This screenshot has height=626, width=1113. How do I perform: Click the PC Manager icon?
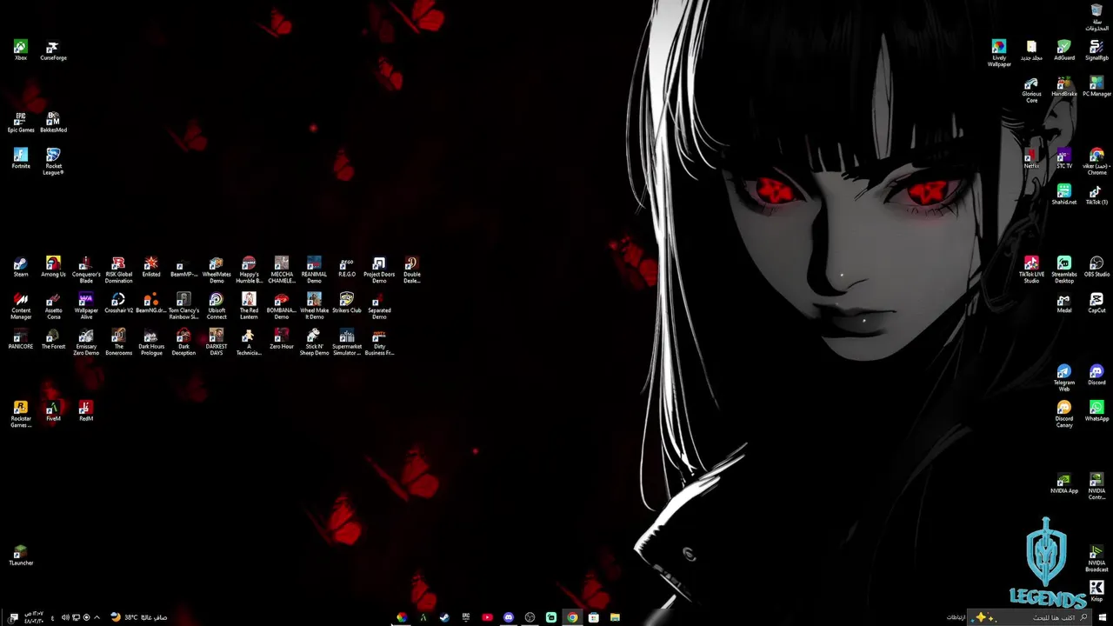[x=1096, y=87]
